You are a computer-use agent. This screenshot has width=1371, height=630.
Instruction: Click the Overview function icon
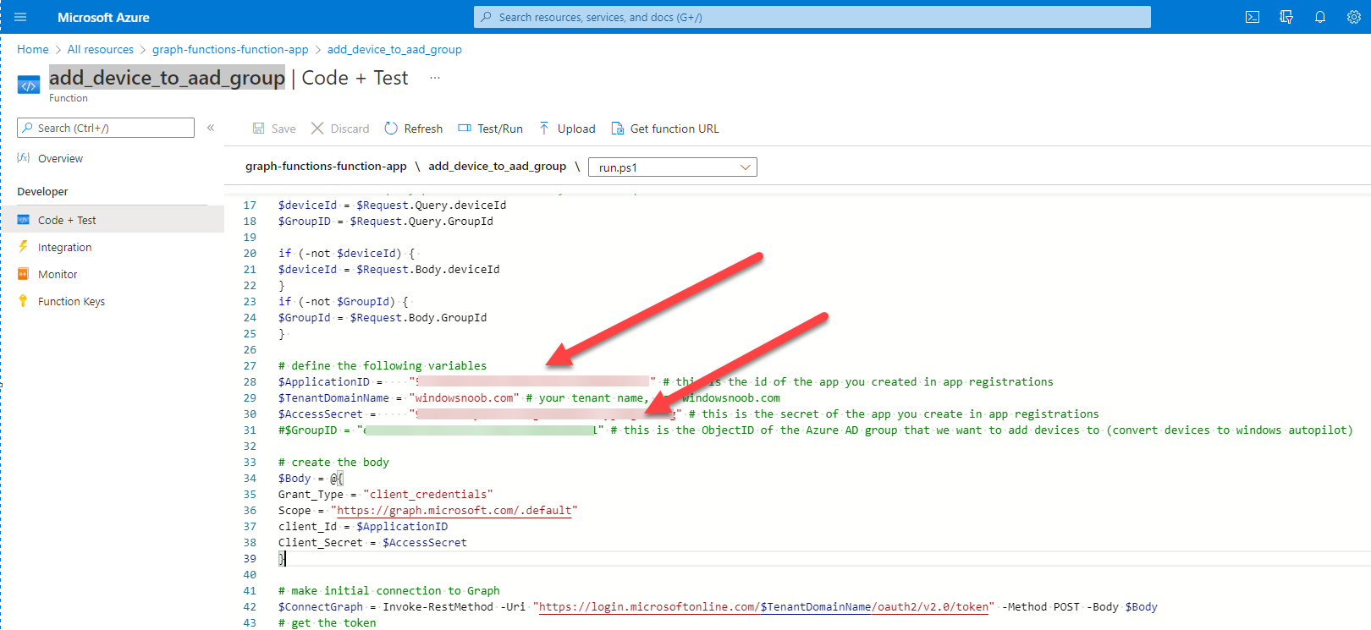(24, 158)
